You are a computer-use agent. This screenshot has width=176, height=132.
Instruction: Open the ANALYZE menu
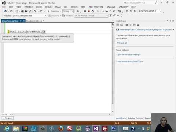(x=111, y=7)
